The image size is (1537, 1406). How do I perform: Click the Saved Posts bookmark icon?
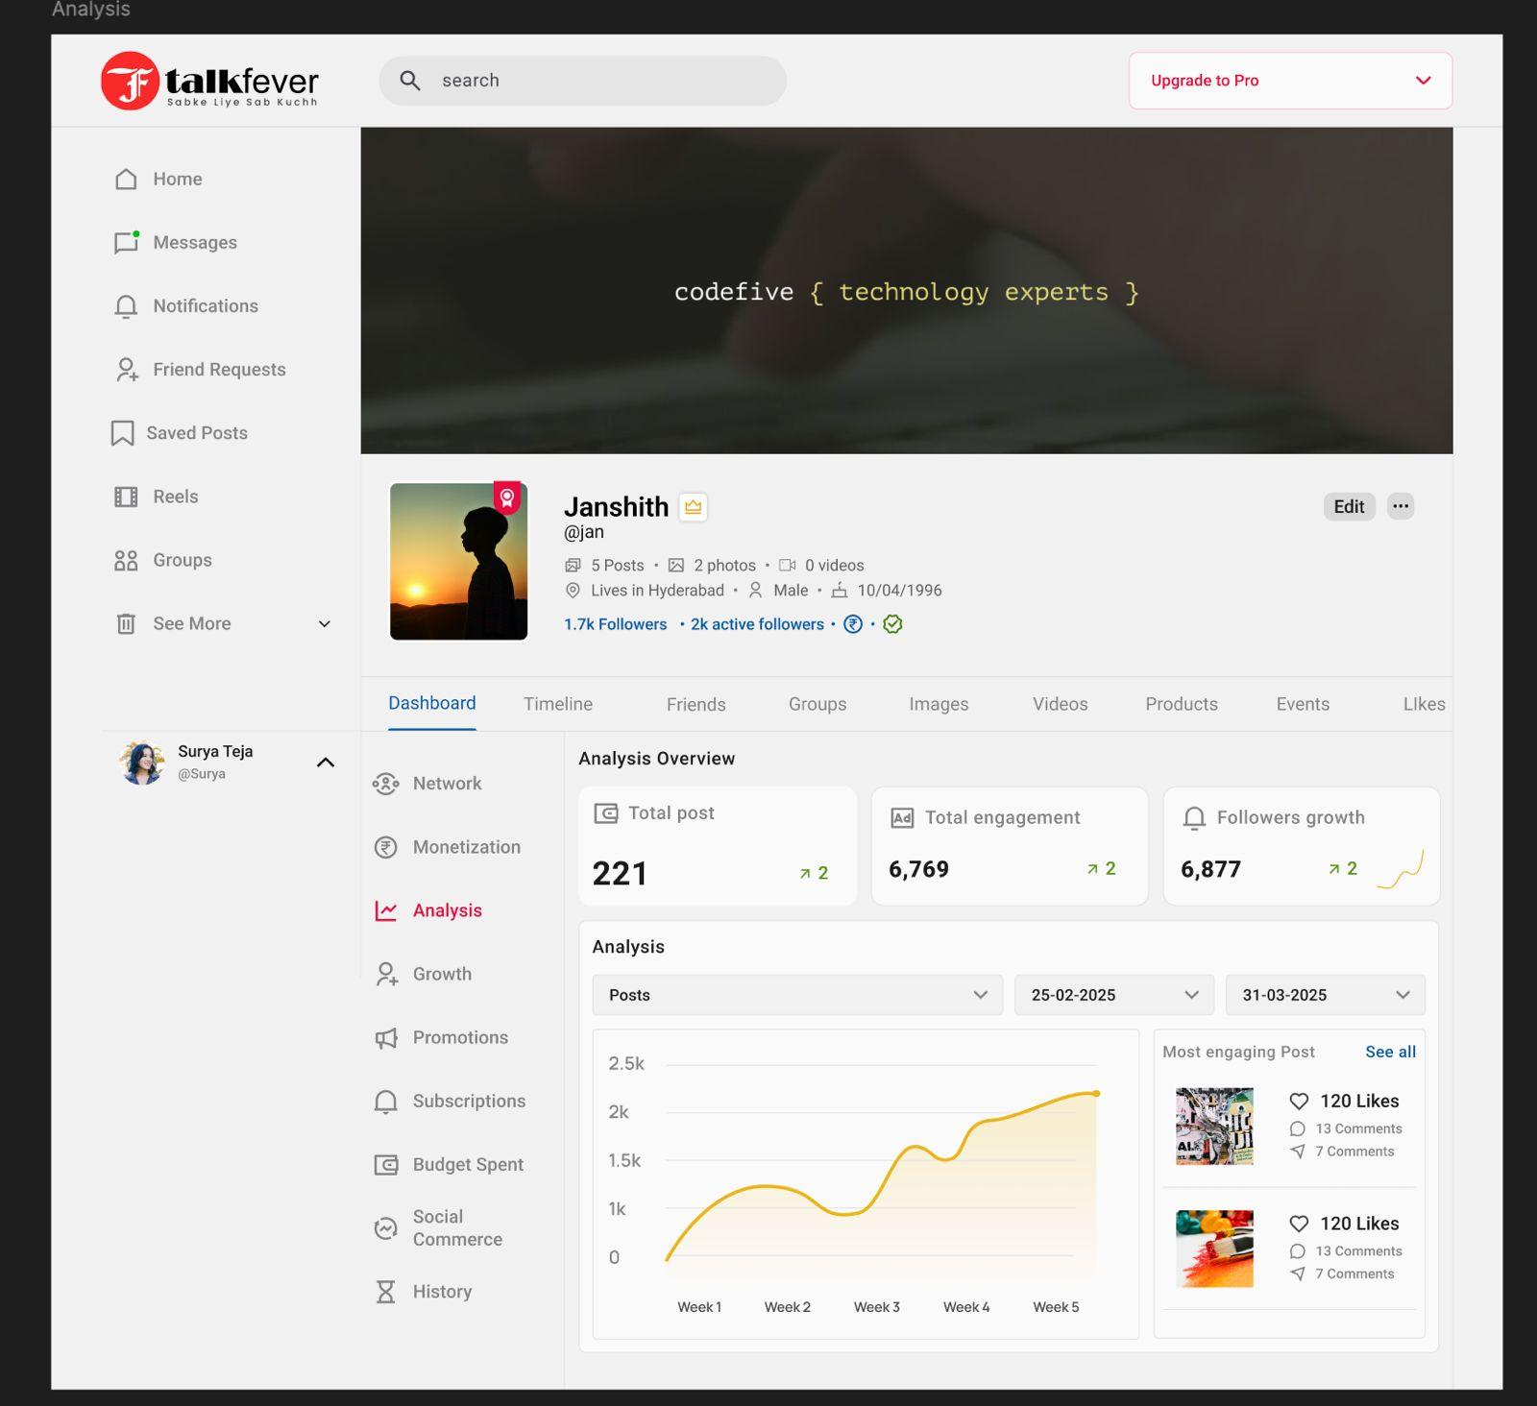point(122,433)
